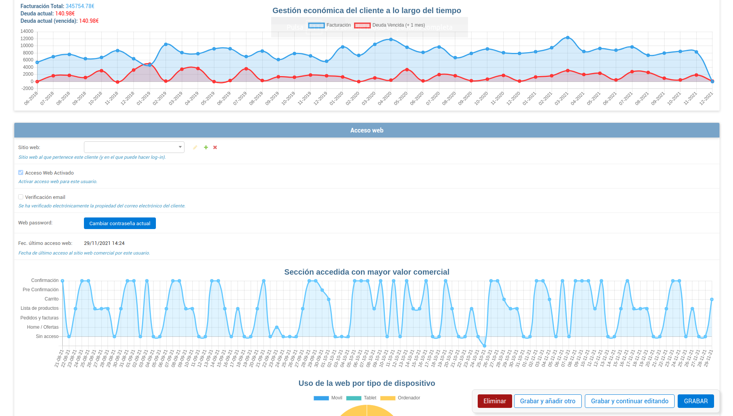Click the green plus icon to add a website

click(206, 148)
